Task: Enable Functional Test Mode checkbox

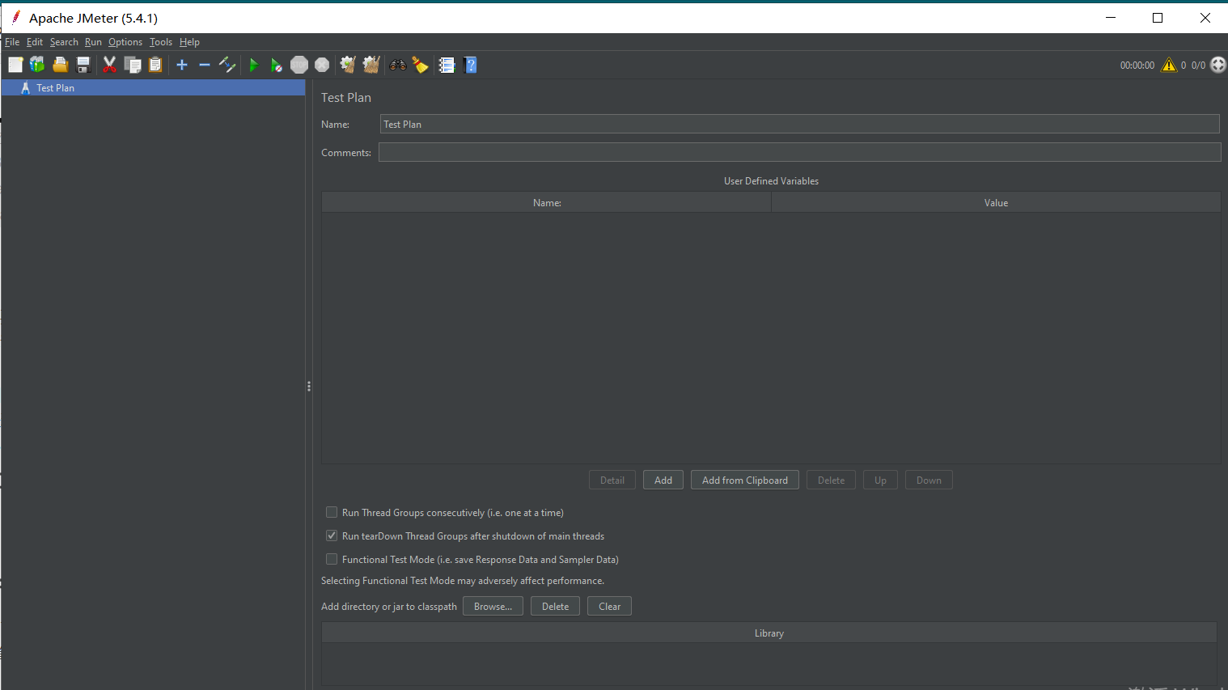Action: (332, 559)
